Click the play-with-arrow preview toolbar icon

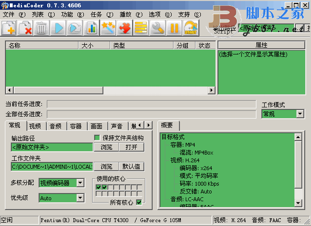(x=75, y=28)
